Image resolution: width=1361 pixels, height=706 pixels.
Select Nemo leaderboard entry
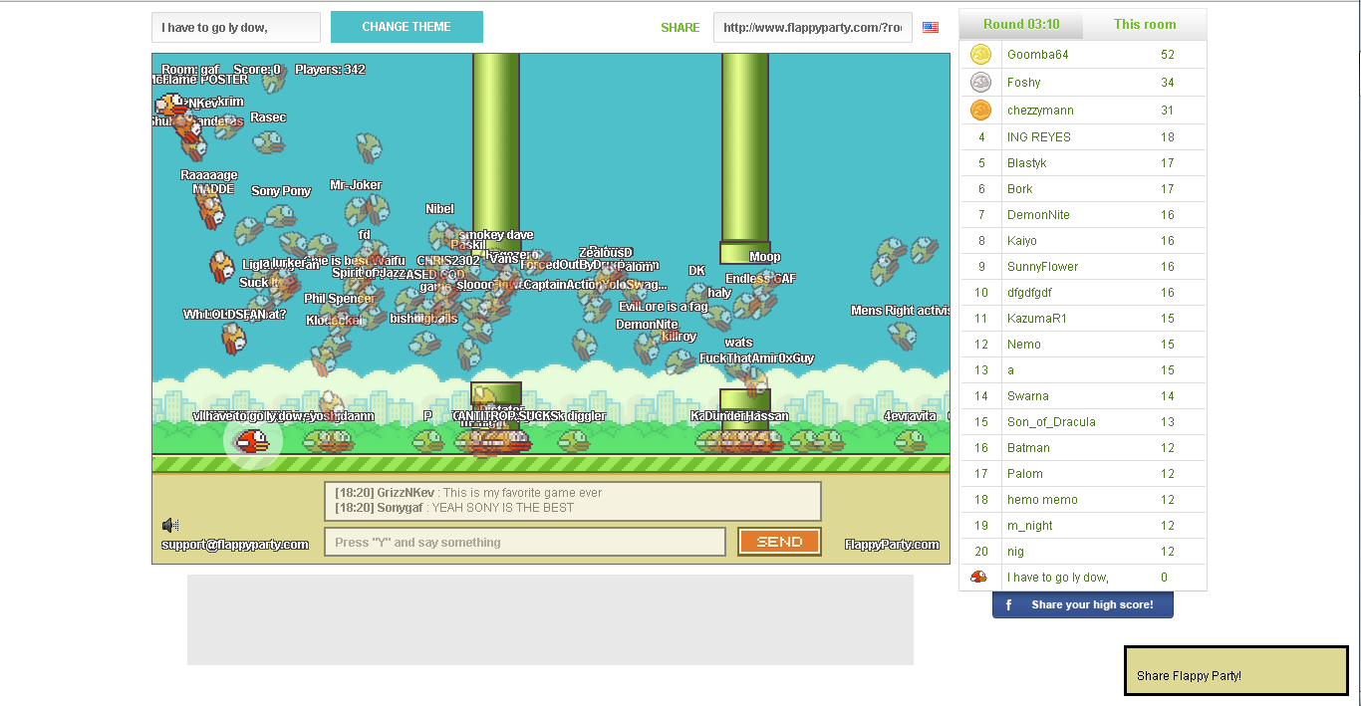pos(1083,345)
